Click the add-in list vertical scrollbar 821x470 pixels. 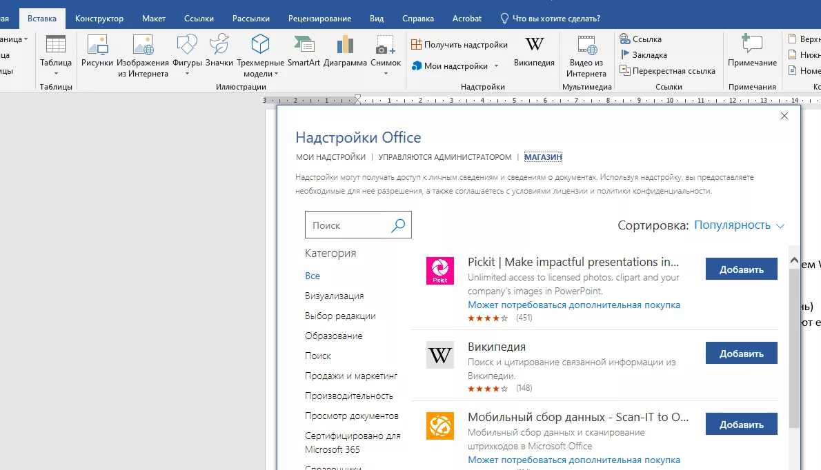[x=794, y=345]
